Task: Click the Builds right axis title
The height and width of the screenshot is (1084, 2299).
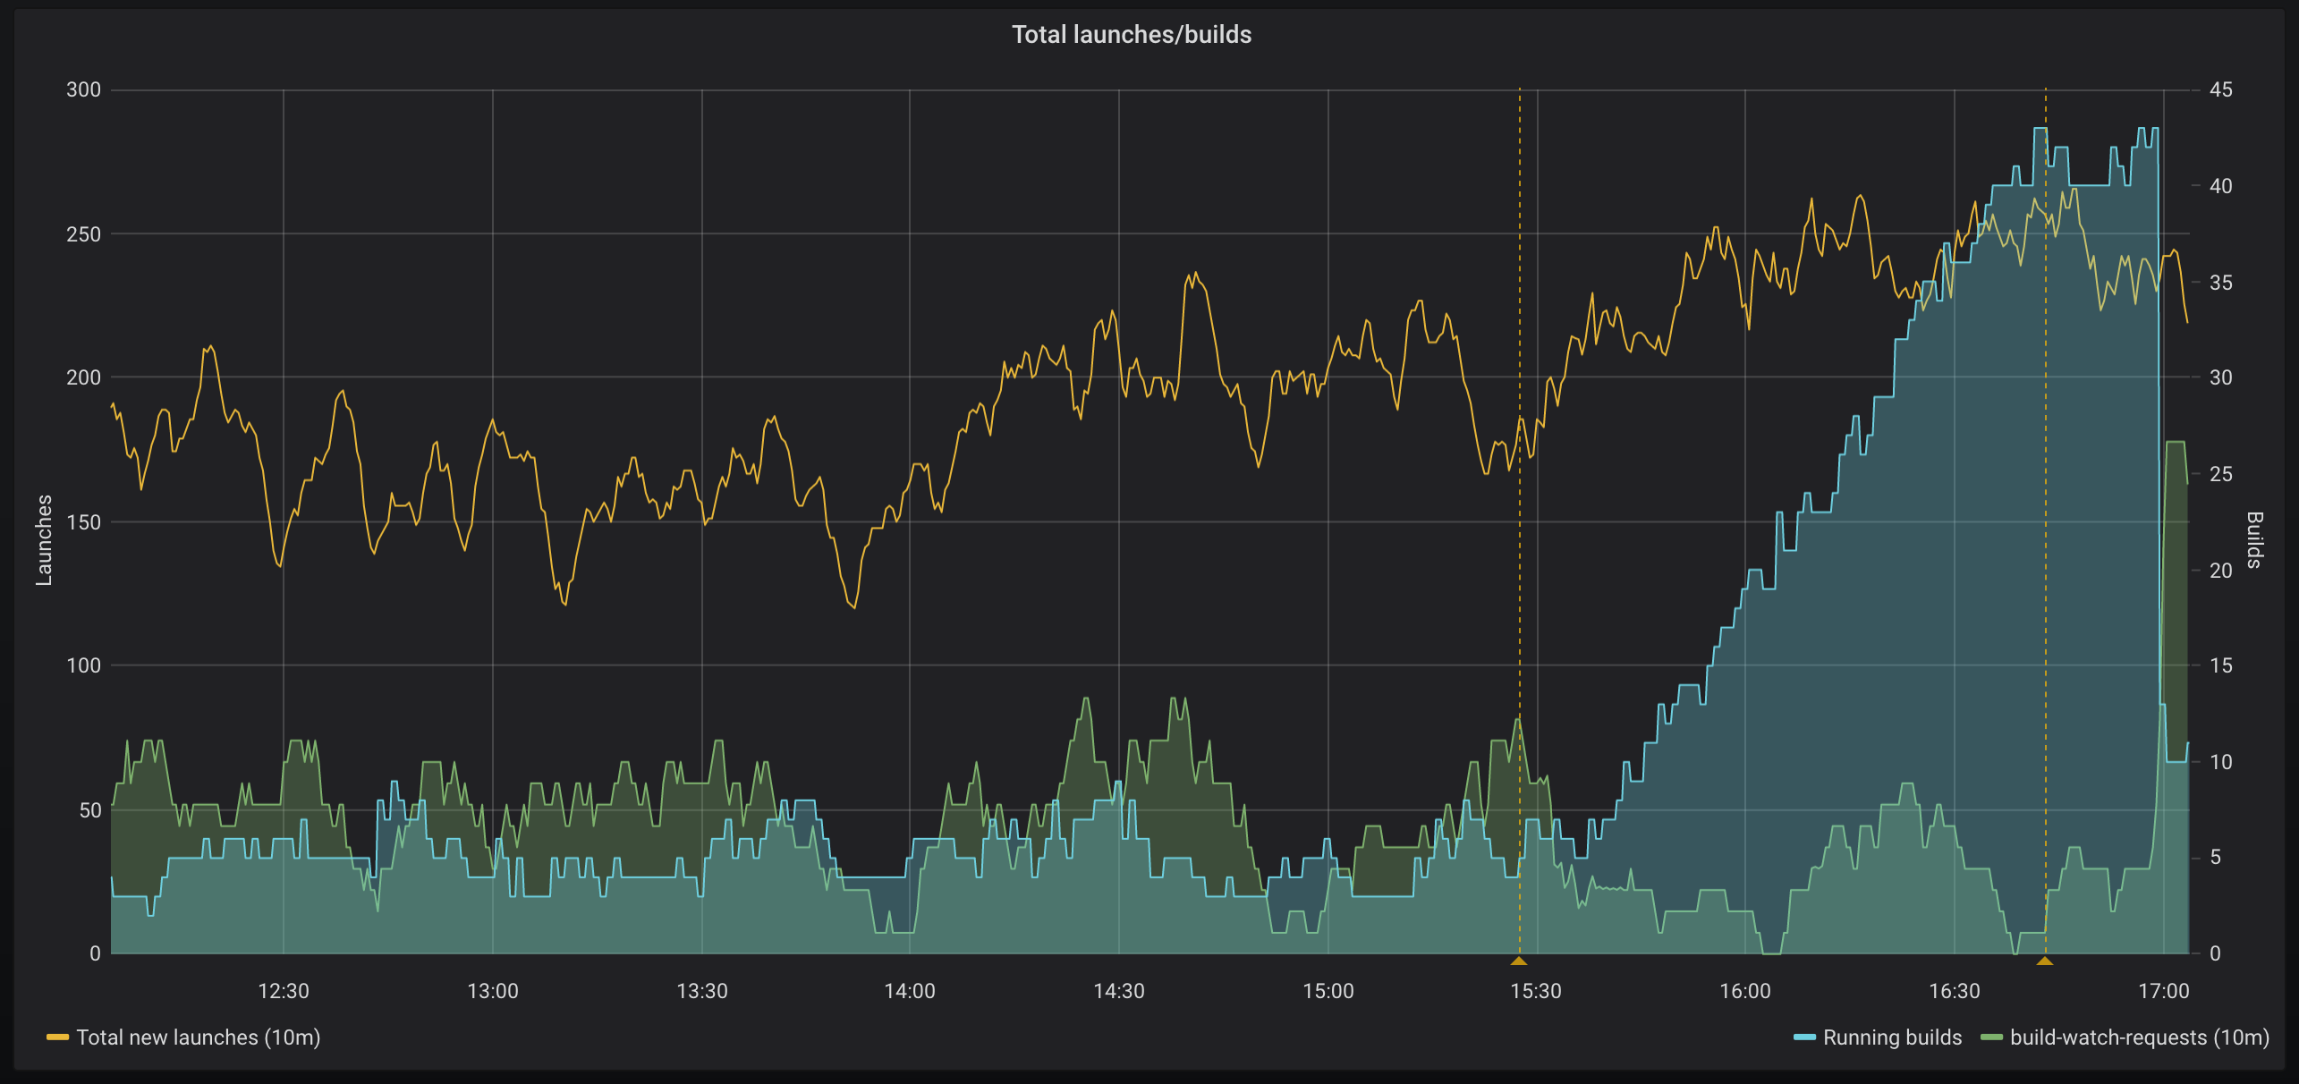Action: 2255,540
